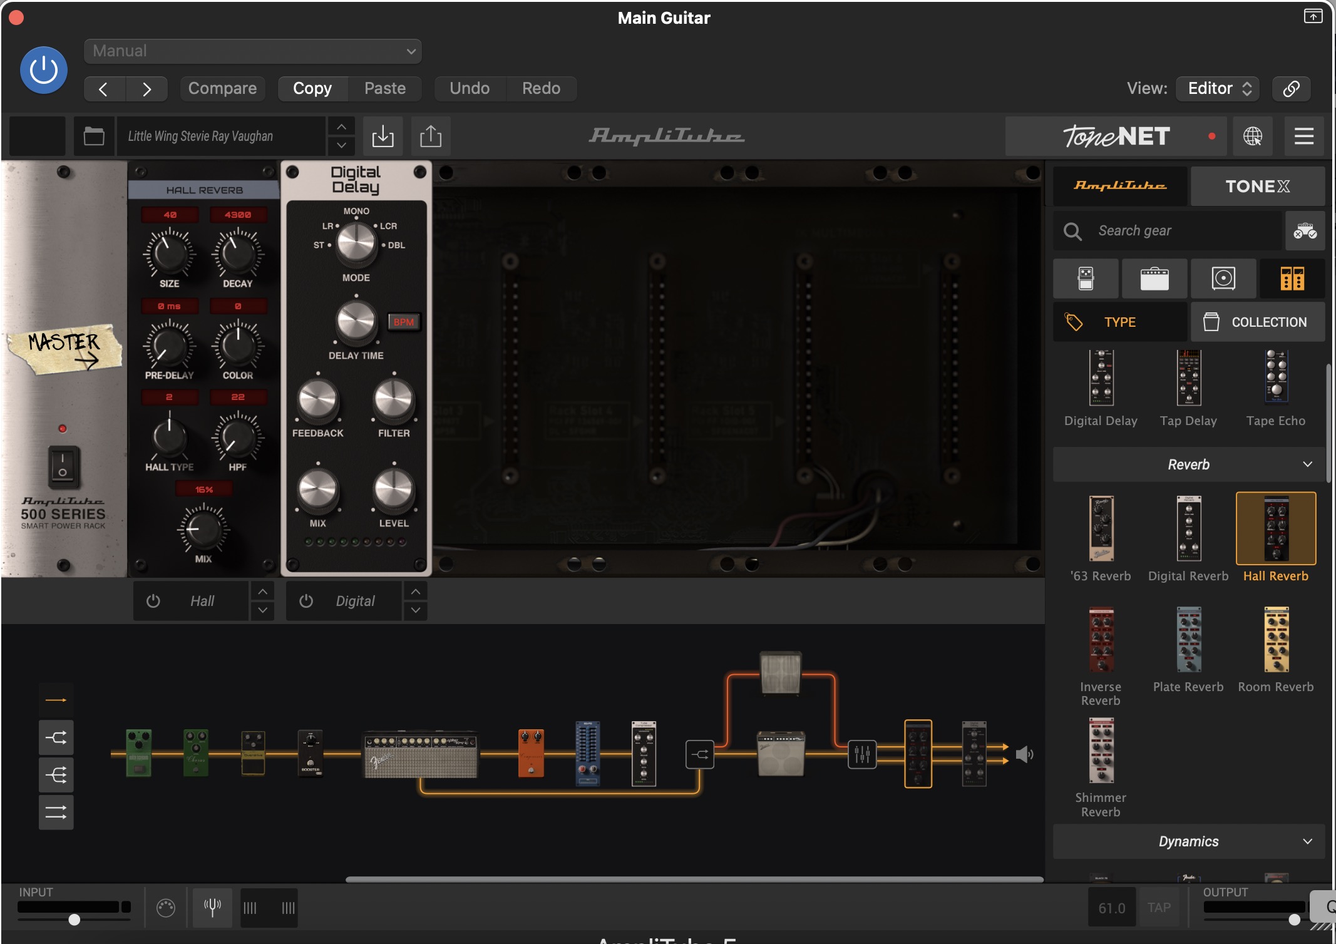Image resolution: width=1336 pixels, height=944 pixels.
Task: Click the export preset share icon
Action: (x=431, y=136)
